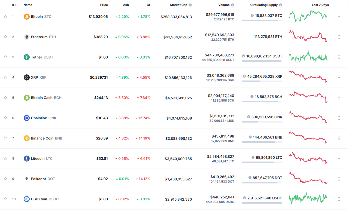The image size is (348, 211).
Task: Add Binance Coin to watchlist star
Action: (x=5, y=138)
